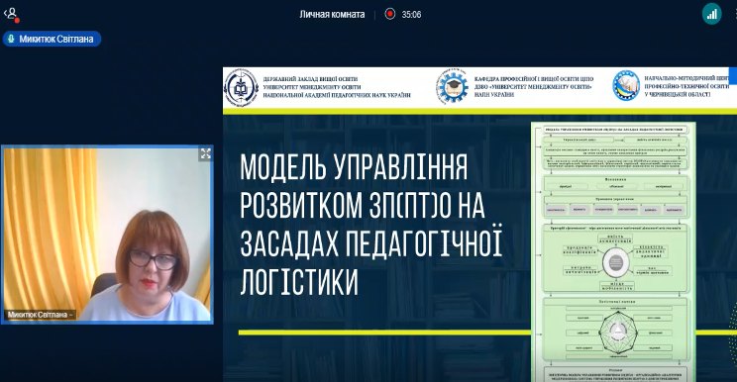The image size is (737, 382).
Task: Click the gear and graduation cap logo
Action: (x=452, y=87)
